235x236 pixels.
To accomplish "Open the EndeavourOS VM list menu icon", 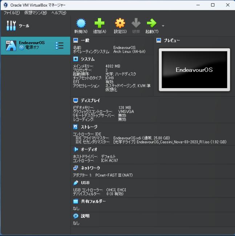I will coord(60,45).
